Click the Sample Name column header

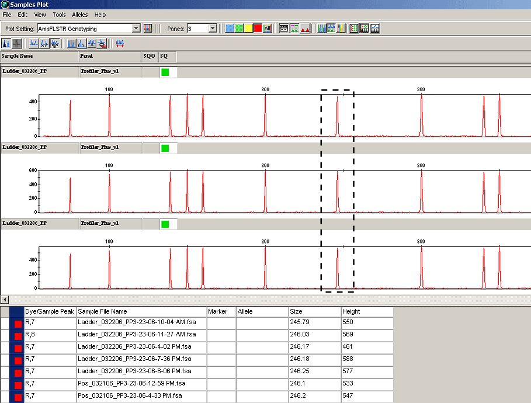[x=39, y=56]
